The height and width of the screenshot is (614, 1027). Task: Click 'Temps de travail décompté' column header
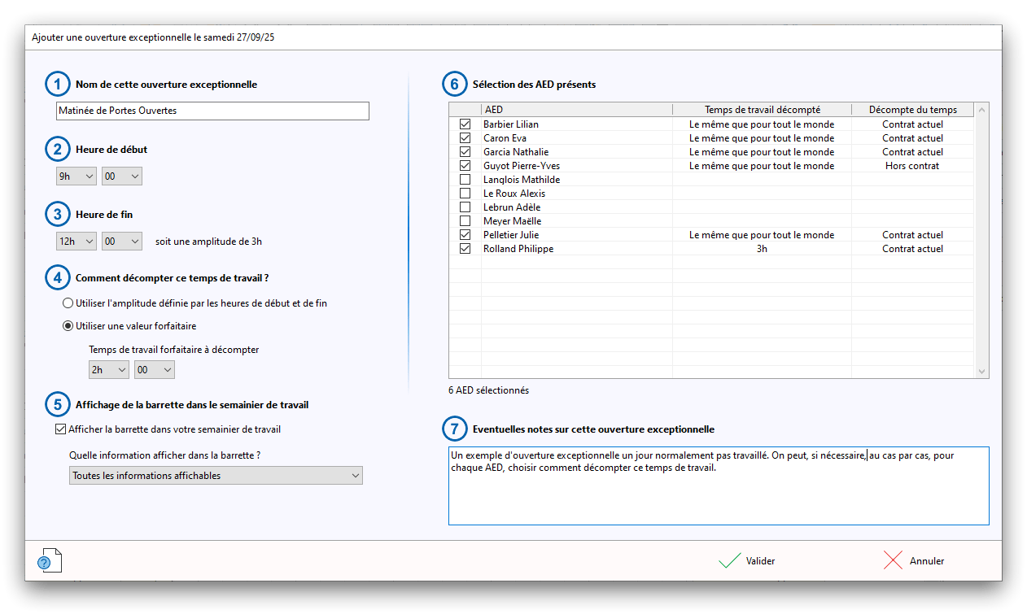coord(762,110)
